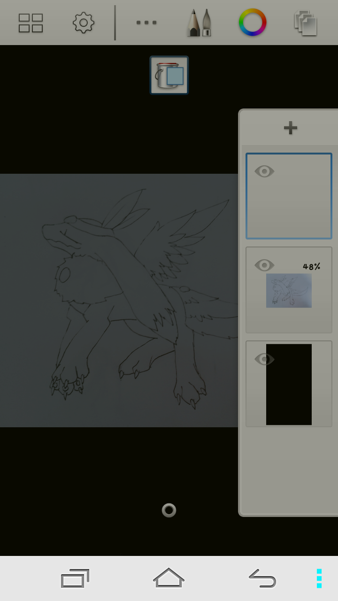This screenshot has height=601, width=338.
Task: Hide the top empty layer
Action: 264,171
